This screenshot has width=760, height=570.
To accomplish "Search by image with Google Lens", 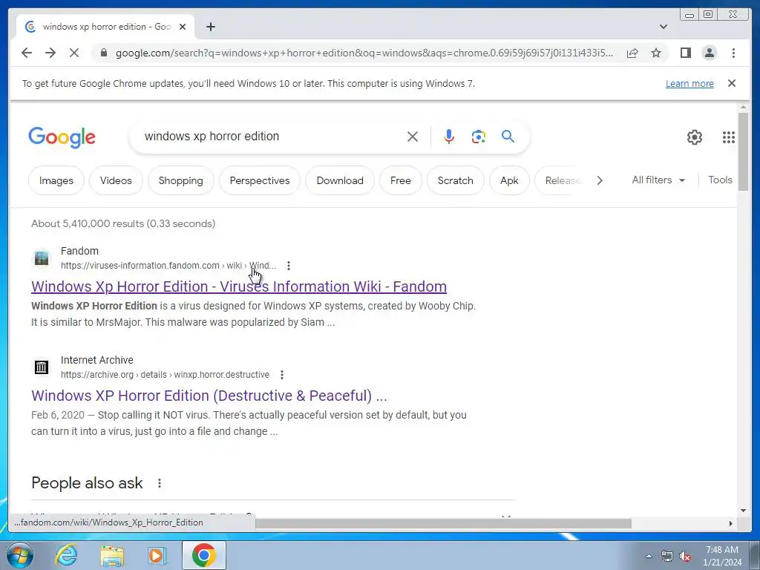I will pos(479,137).
